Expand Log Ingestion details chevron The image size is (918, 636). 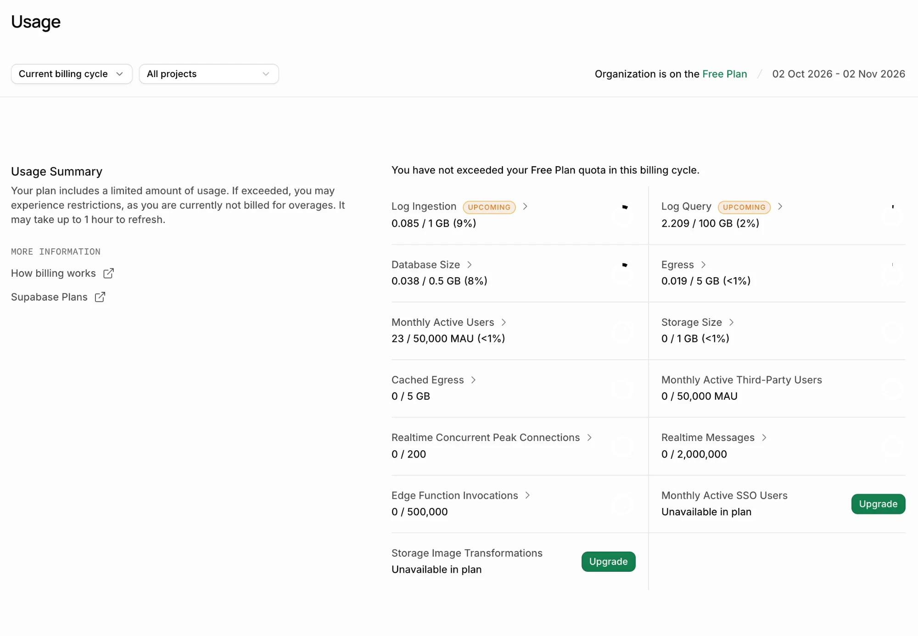tap(525, 206)
